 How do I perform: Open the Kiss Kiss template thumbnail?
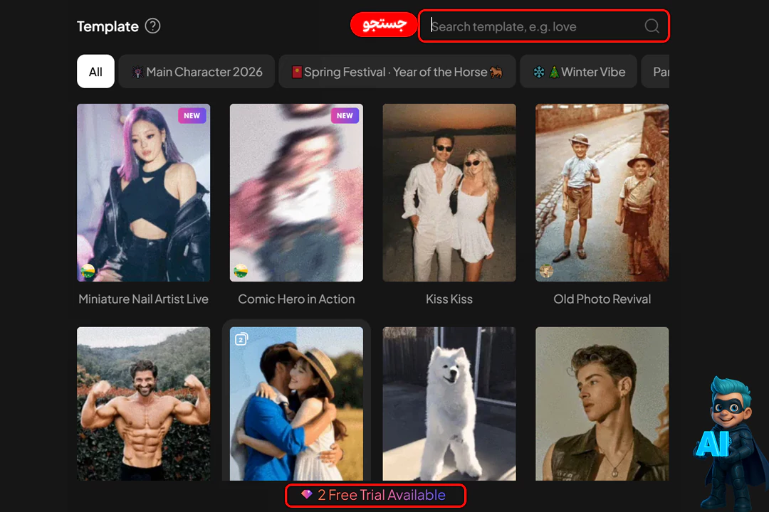coord(449,193)
